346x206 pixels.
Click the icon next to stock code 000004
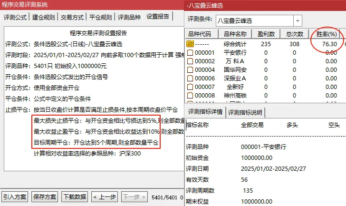coord(191,69)
